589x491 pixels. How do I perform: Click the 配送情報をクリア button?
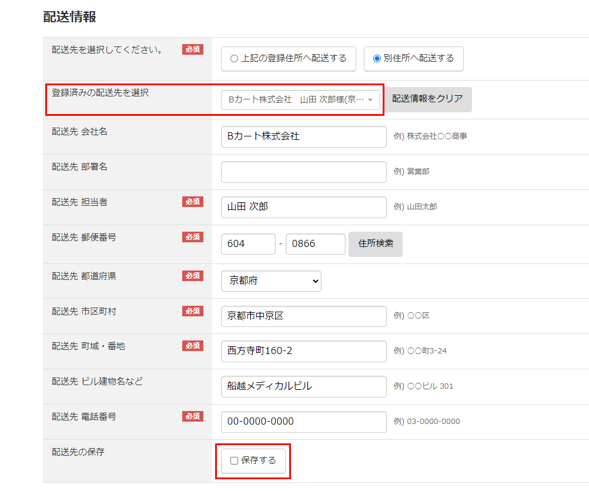coord(427,99)
